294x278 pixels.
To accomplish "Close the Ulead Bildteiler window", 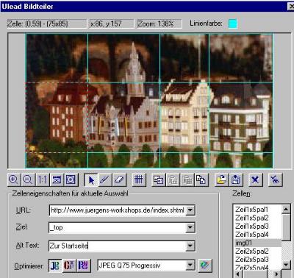I will (x=291, y=7).
